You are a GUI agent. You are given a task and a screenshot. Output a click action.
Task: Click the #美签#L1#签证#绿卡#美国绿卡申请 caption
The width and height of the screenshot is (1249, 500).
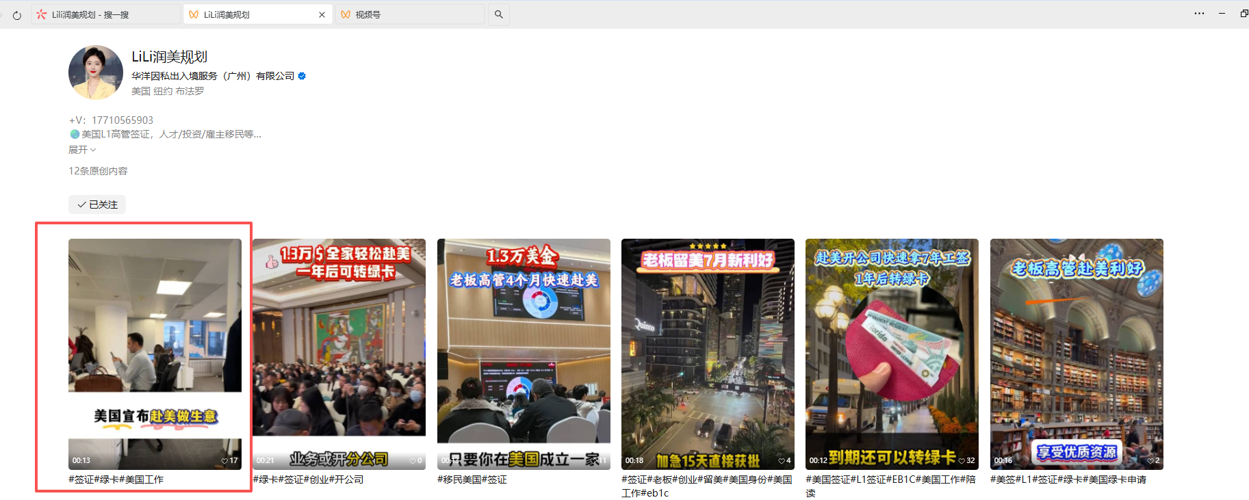[x=1068, y=479]
